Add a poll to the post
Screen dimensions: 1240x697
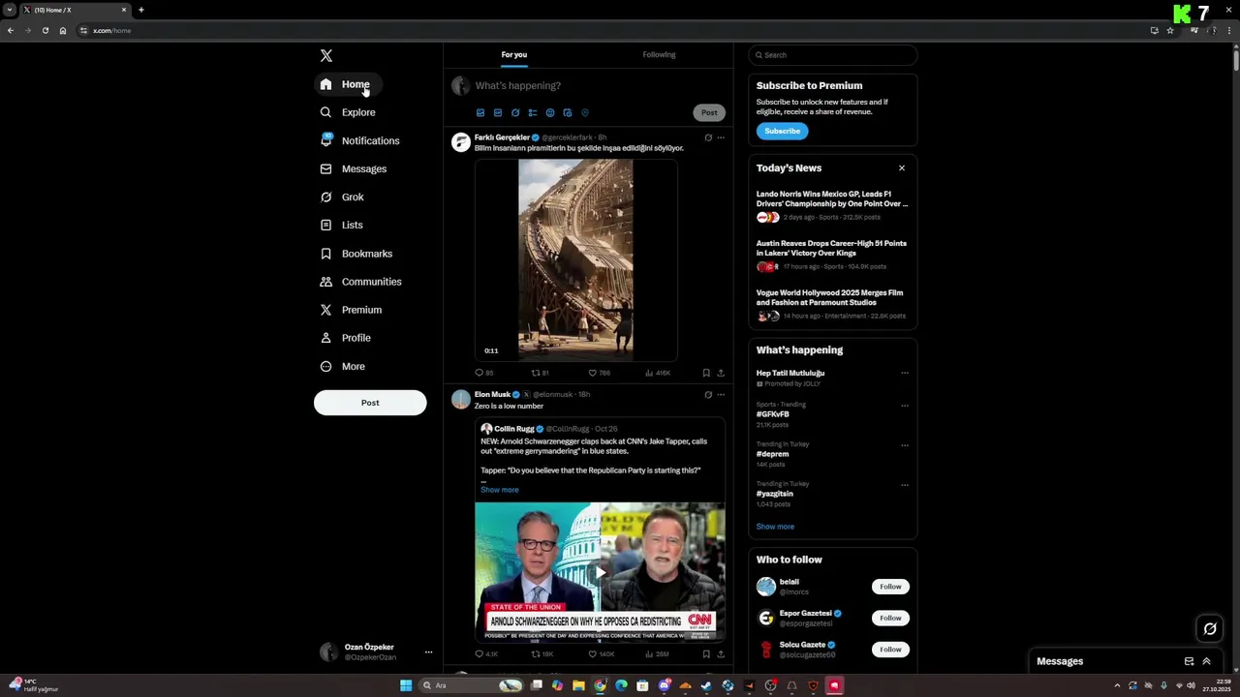point(532,112)
